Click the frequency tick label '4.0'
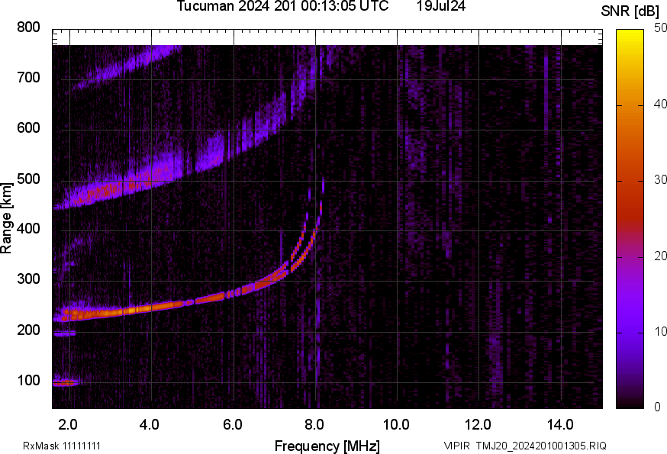667x454 pixels. pos(150,425)
